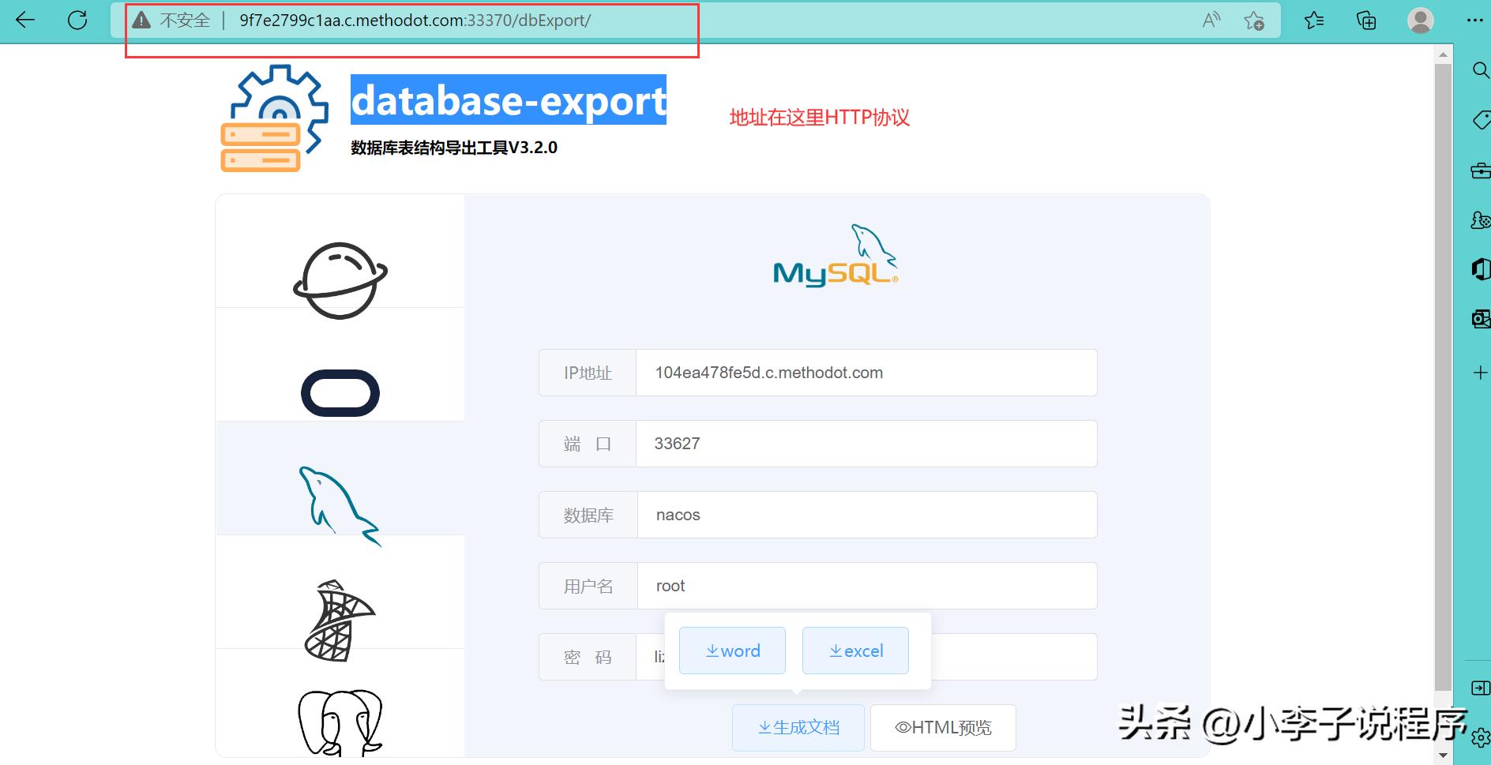Select the first planet database type icon
Screen dimensions: 1491x765
(340, 280)
